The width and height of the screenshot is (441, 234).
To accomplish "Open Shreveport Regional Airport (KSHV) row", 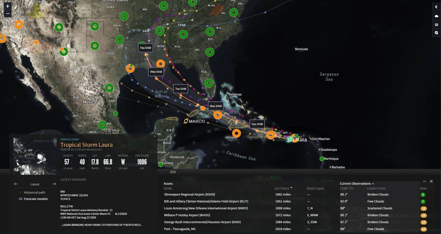I will (296, 195).
